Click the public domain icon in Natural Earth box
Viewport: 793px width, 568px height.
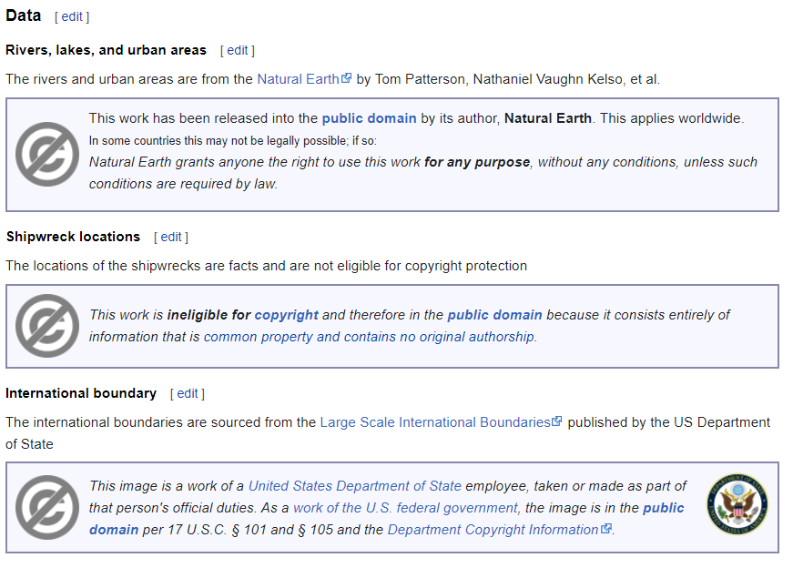click(x=47, y=154)
